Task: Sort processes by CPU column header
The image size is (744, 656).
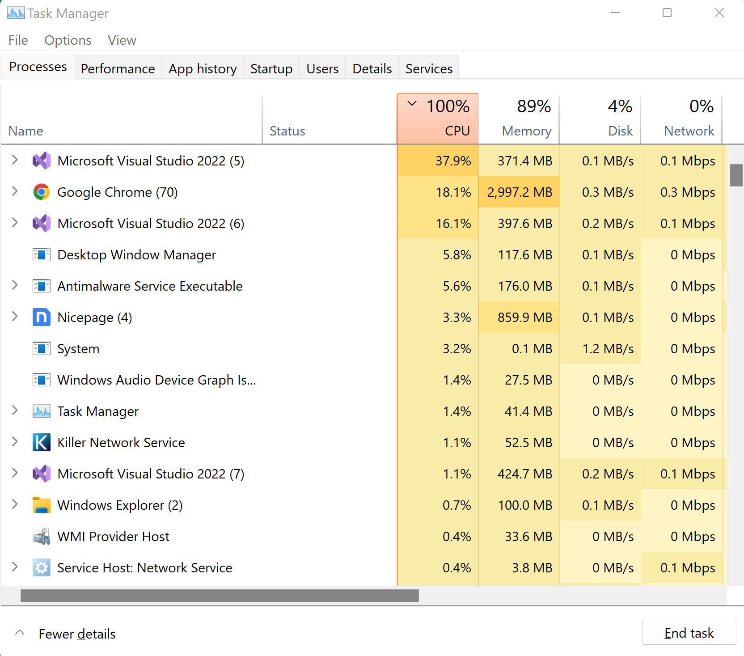Action: tap(438, 119)
